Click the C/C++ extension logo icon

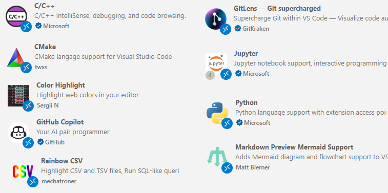point(16,16)
